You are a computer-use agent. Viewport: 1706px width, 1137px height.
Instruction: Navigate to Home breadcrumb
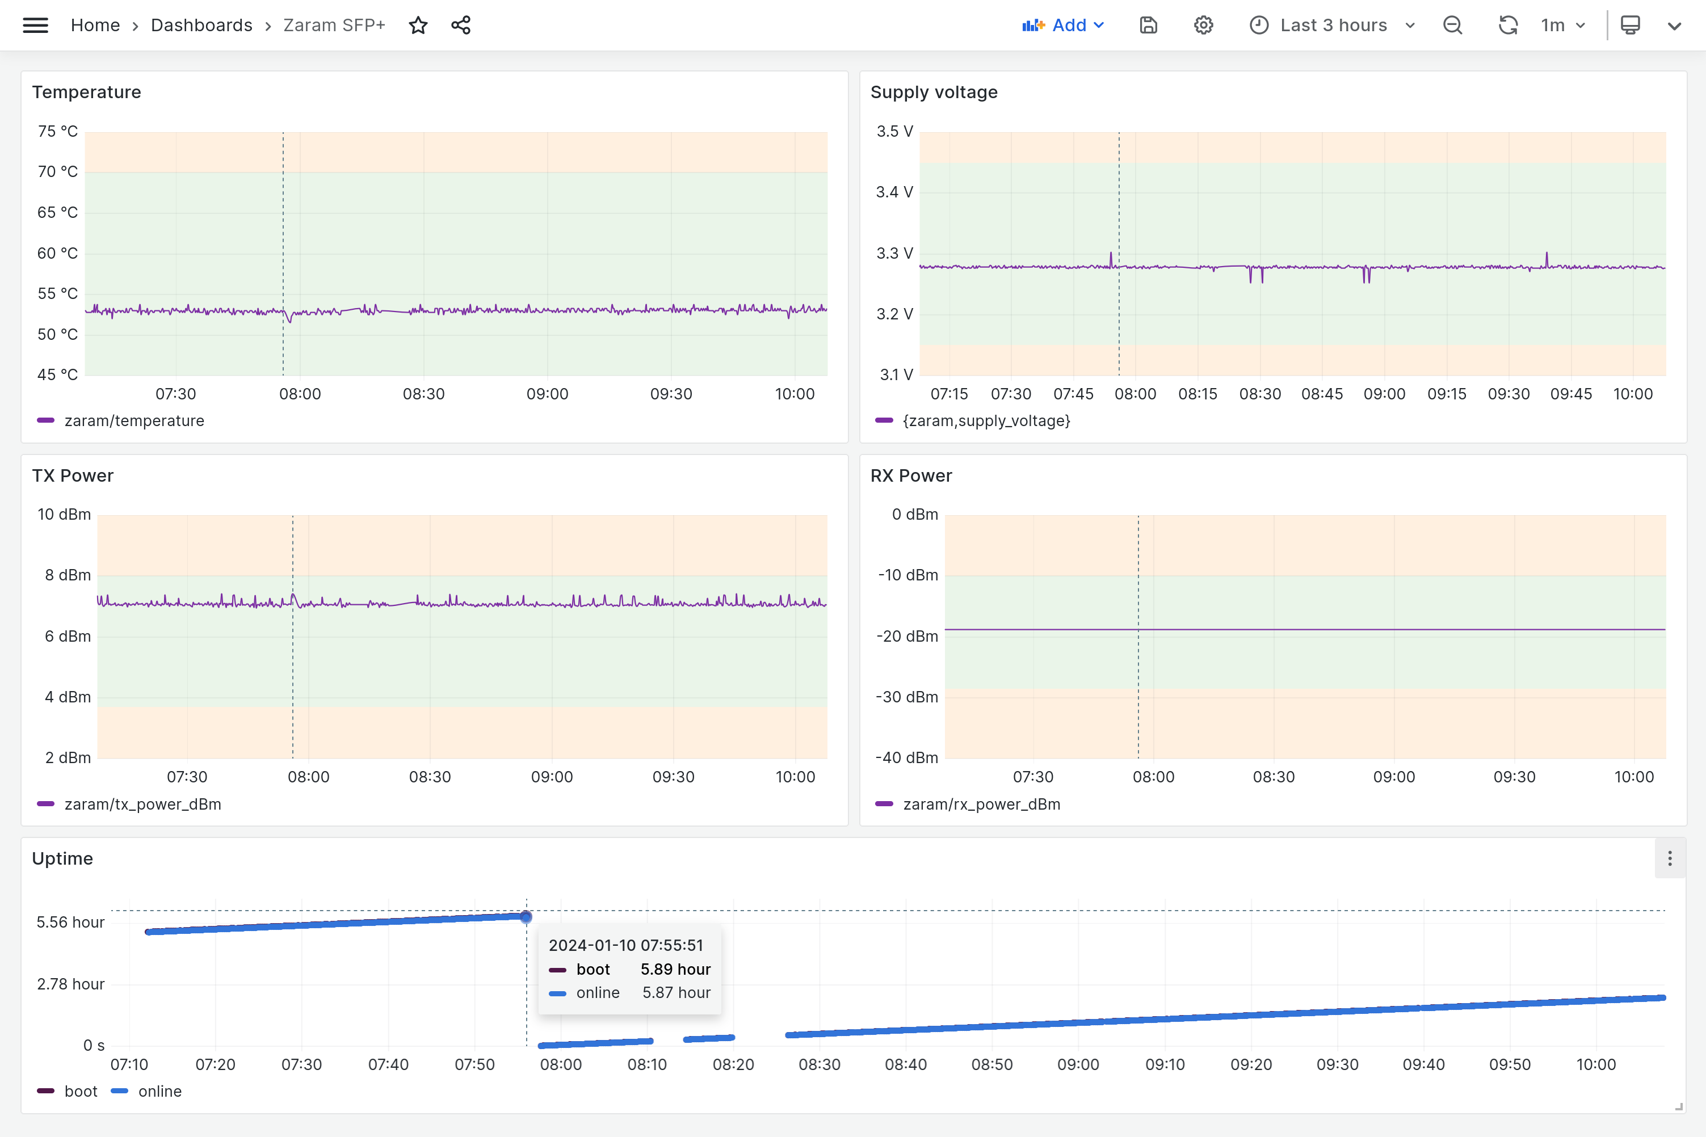(x=95, y=24)
